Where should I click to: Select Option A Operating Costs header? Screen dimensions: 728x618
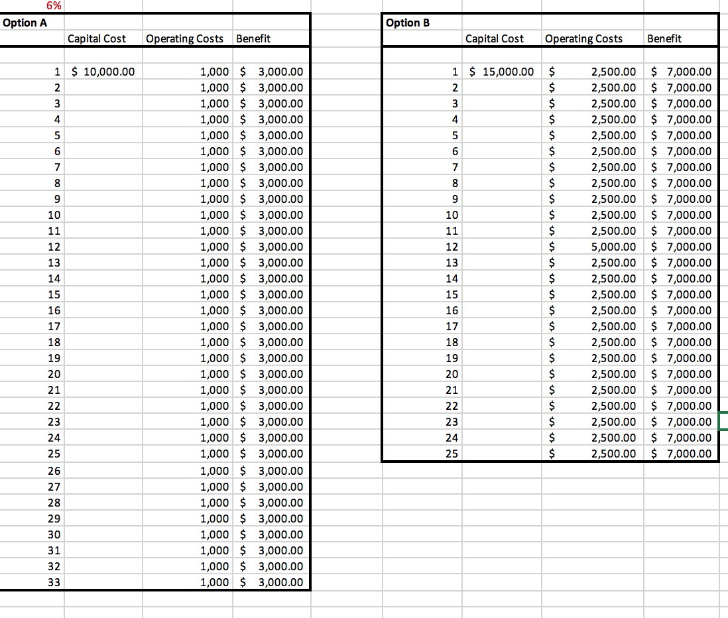187,38
